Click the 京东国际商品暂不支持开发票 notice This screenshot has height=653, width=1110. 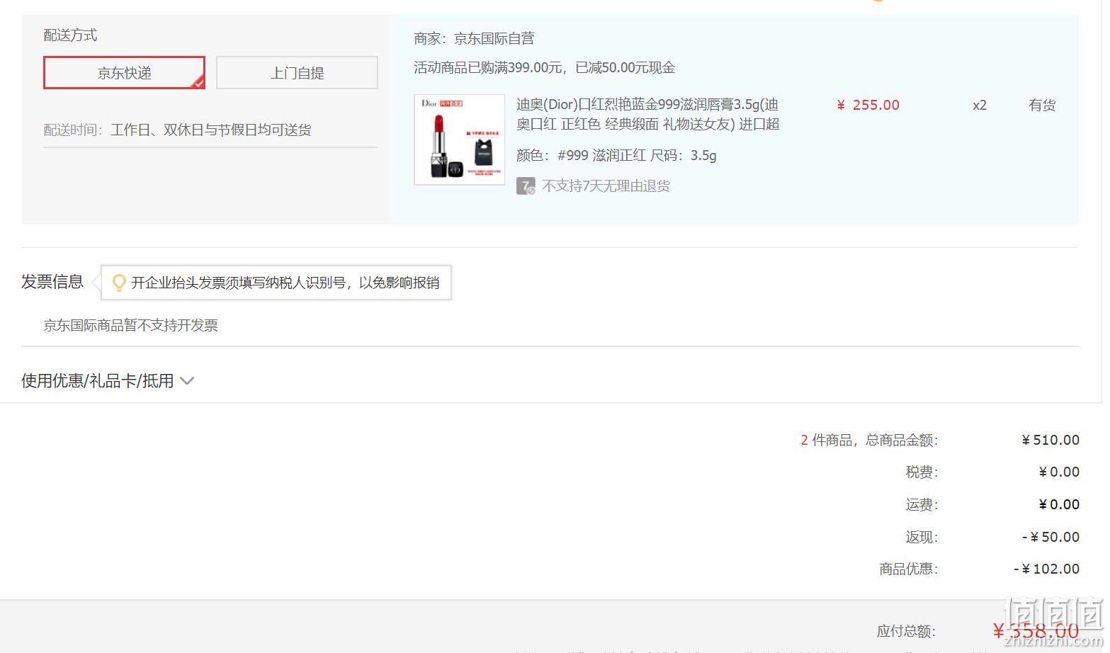[x=130, y=326]
